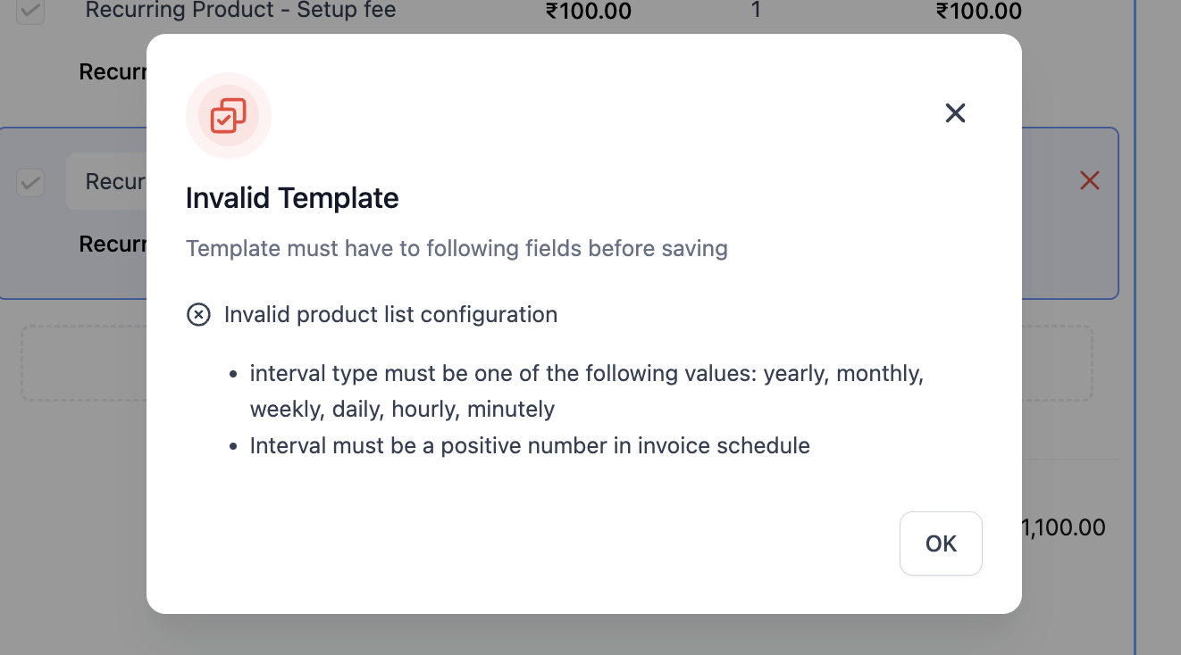Toggle the highlighted product row checkbox
This screenshot has height=655, width=1181.
click(x=30, y=183)
